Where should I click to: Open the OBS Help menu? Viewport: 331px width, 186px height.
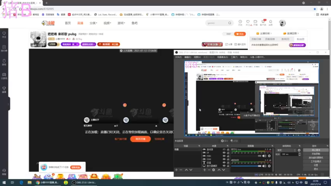244,57
